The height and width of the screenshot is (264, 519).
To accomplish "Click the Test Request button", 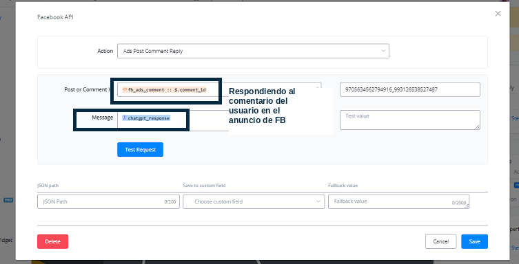I will [x=140, y=149].
